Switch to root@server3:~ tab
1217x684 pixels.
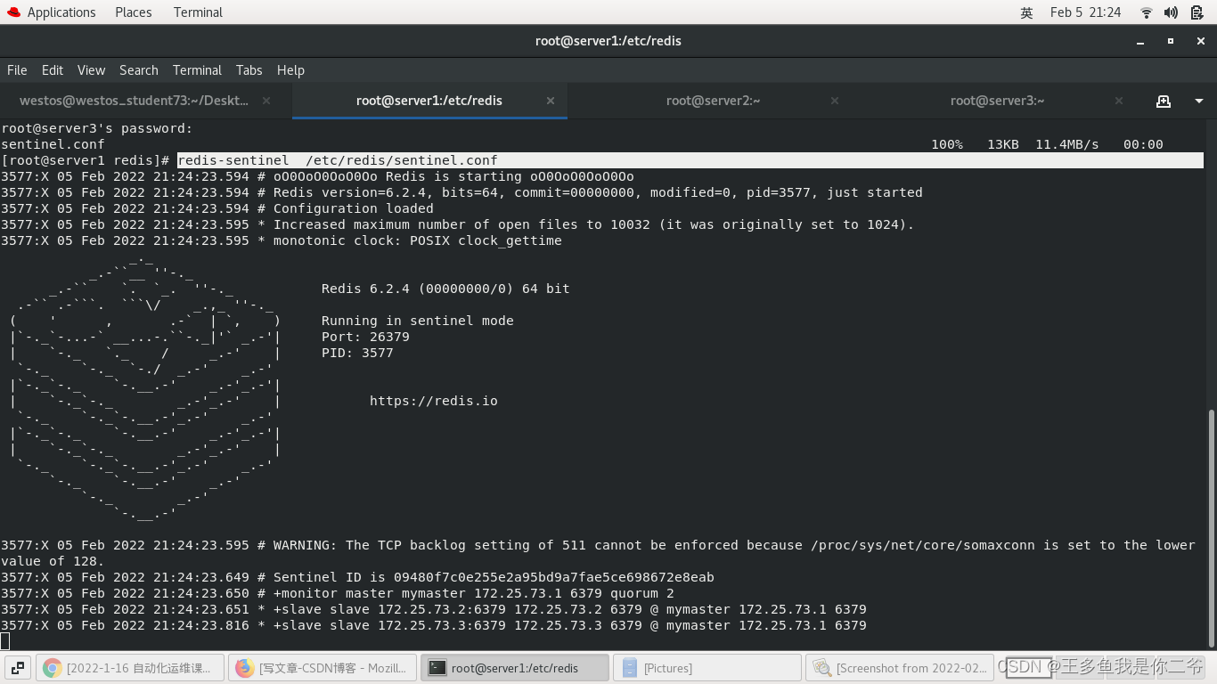point(997,101)
